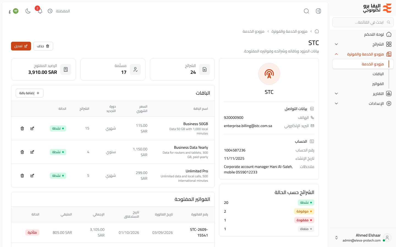Click the تعديل edit button

click(21, 46)
